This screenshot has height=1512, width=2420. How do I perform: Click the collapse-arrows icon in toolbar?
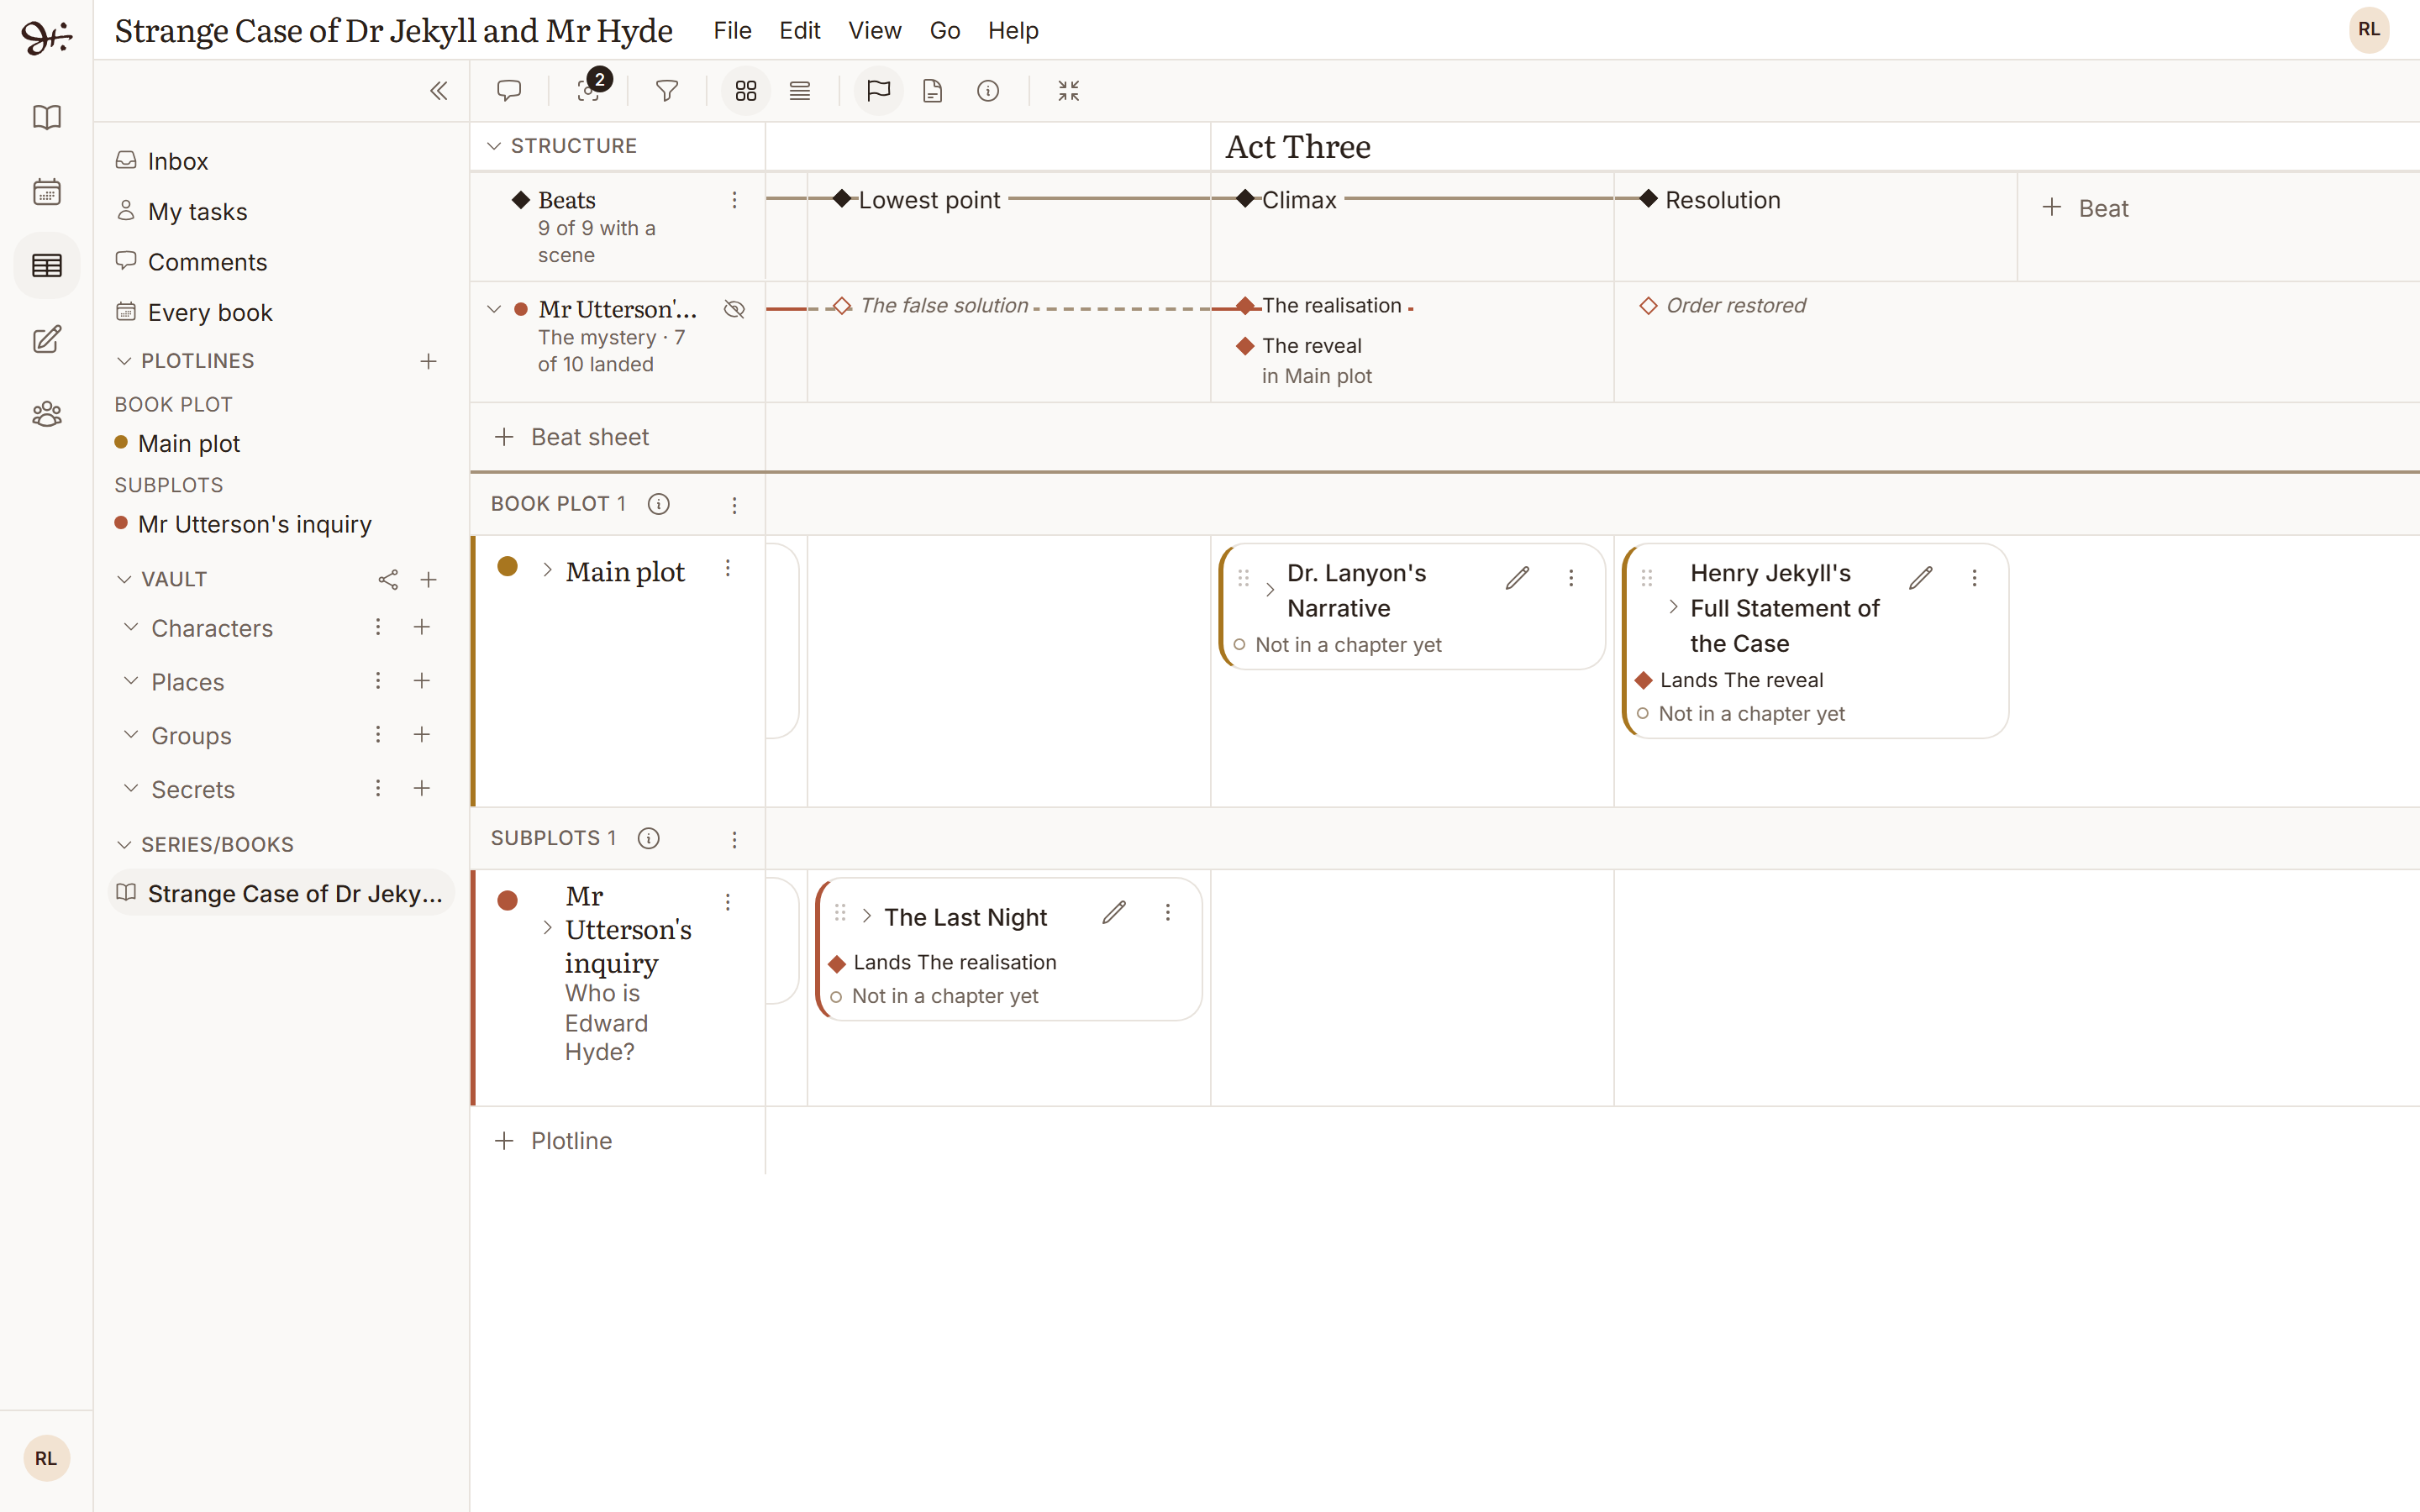(1068, 91)
